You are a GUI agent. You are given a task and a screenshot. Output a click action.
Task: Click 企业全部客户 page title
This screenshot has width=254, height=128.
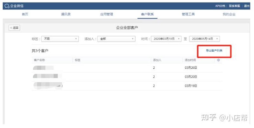[127, 28]
